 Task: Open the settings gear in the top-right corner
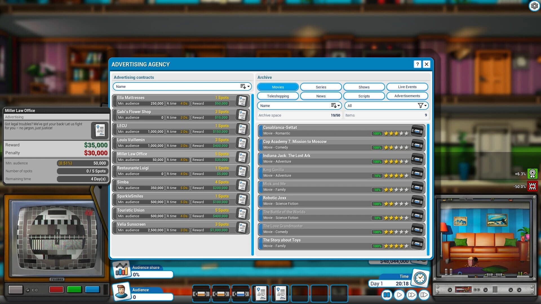[x=535, y=5]
